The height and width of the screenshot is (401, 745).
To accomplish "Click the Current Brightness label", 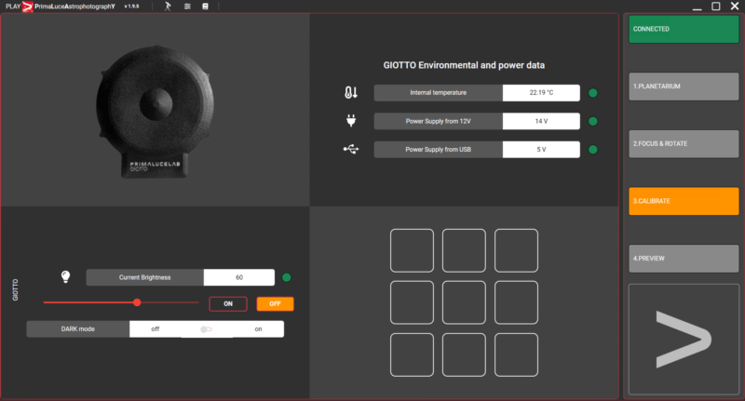I will tap(145, 277).
